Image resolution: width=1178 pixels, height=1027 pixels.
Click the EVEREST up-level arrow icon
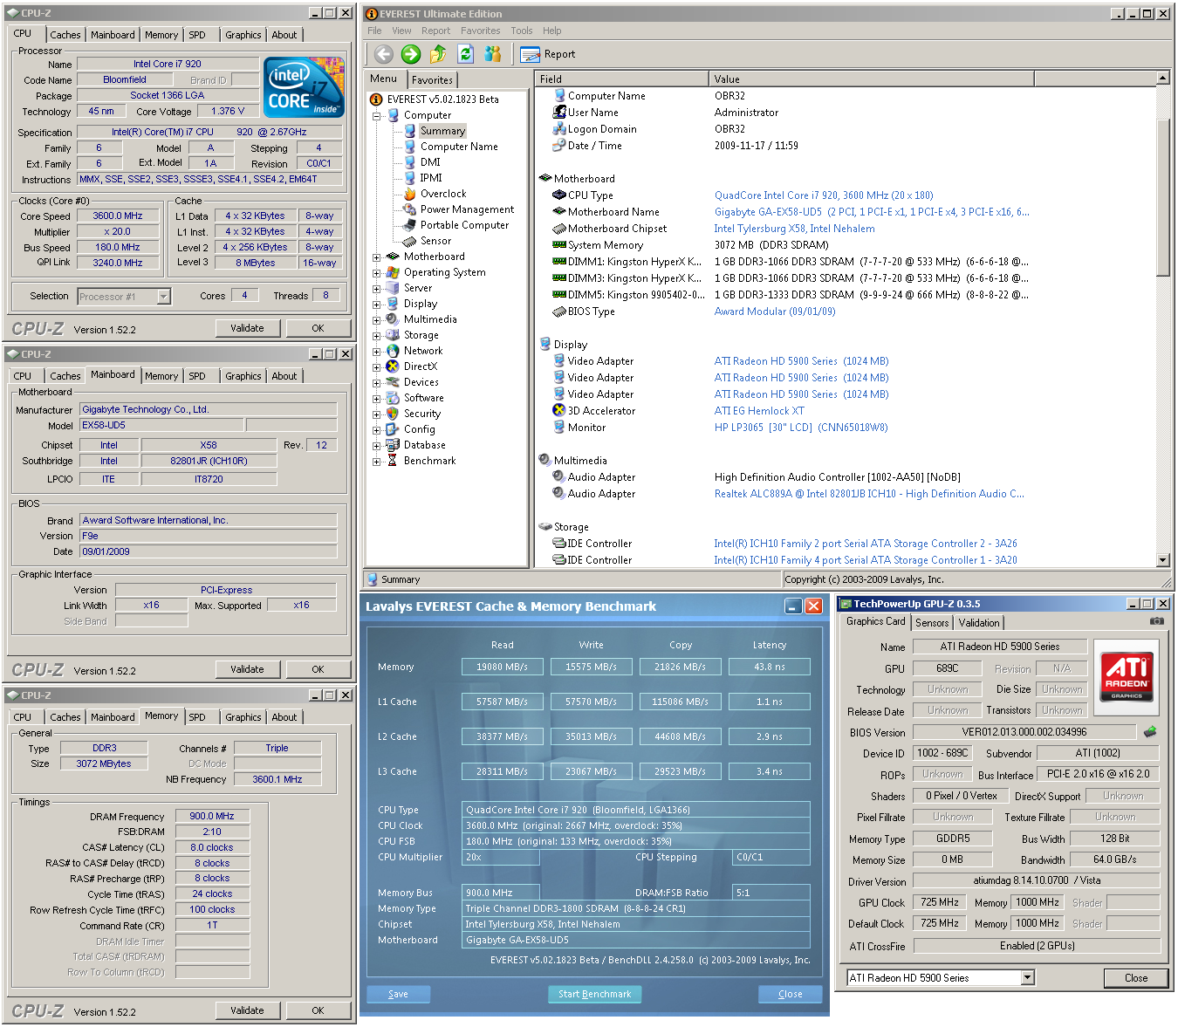click(x=438, y=54)
